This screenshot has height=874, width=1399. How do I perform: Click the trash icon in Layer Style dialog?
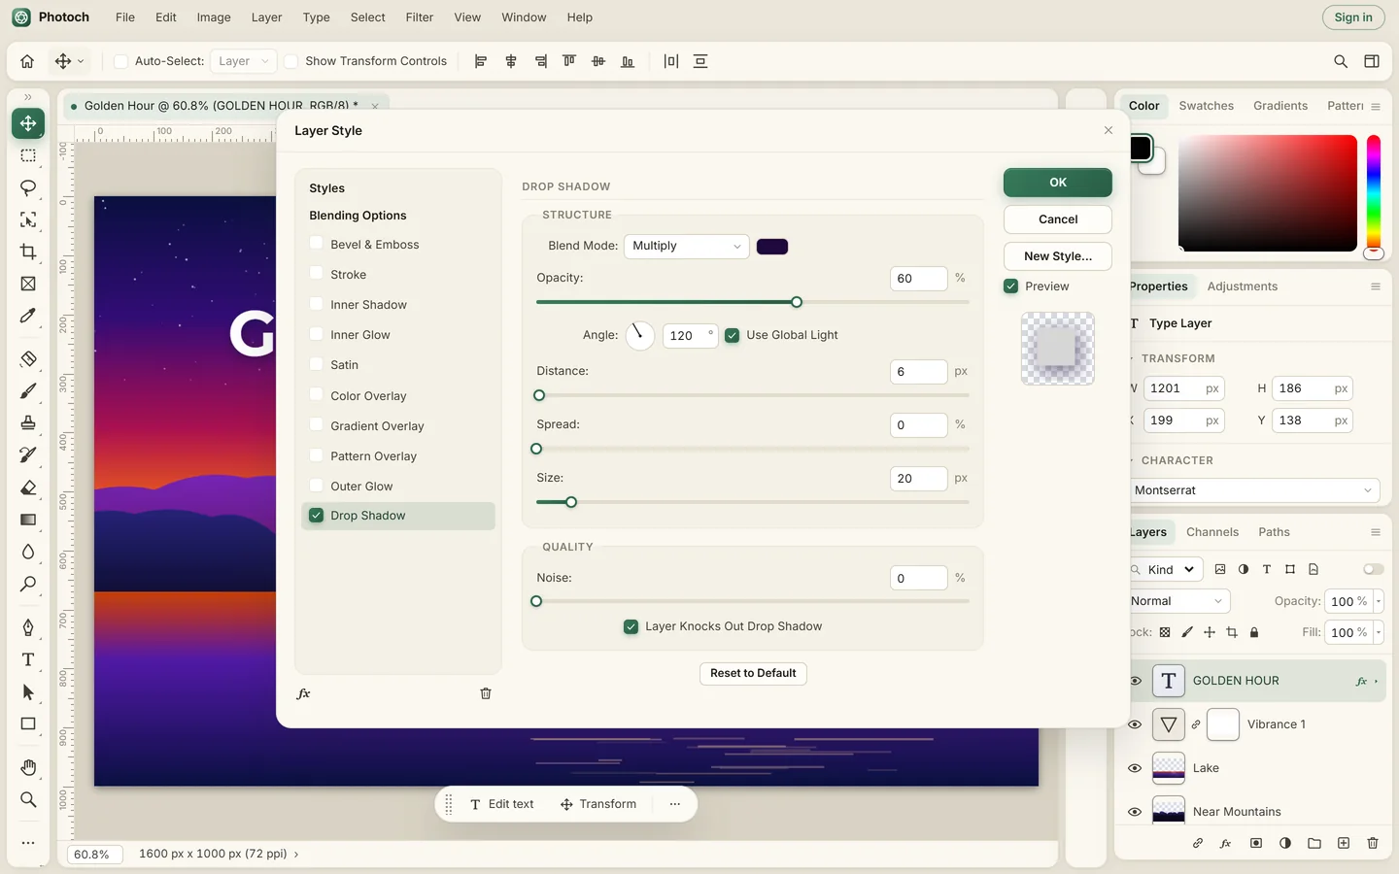tap(486, 693)
